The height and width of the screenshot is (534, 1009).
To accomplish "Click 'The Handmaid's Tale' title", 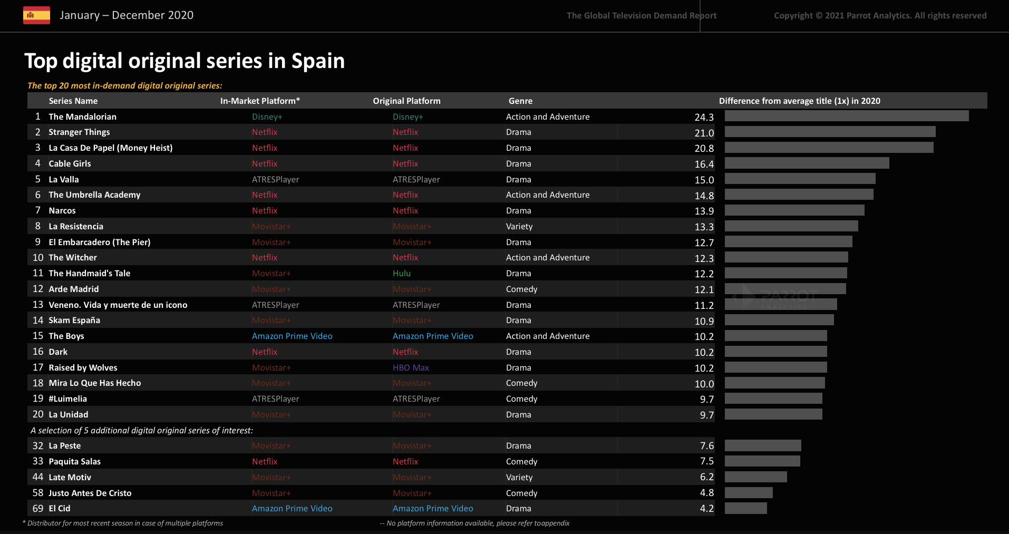I will [x=90, y=274].
